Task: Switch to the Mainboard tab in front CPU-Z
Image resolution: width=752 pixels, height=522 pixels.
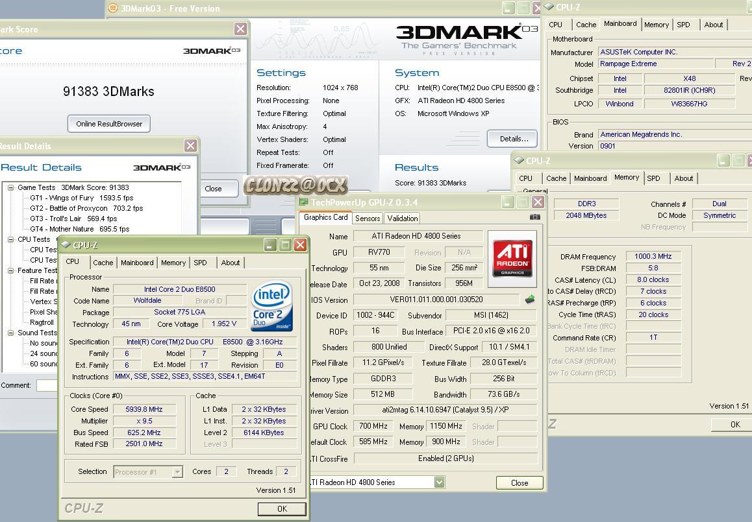Action: [137, 263]
